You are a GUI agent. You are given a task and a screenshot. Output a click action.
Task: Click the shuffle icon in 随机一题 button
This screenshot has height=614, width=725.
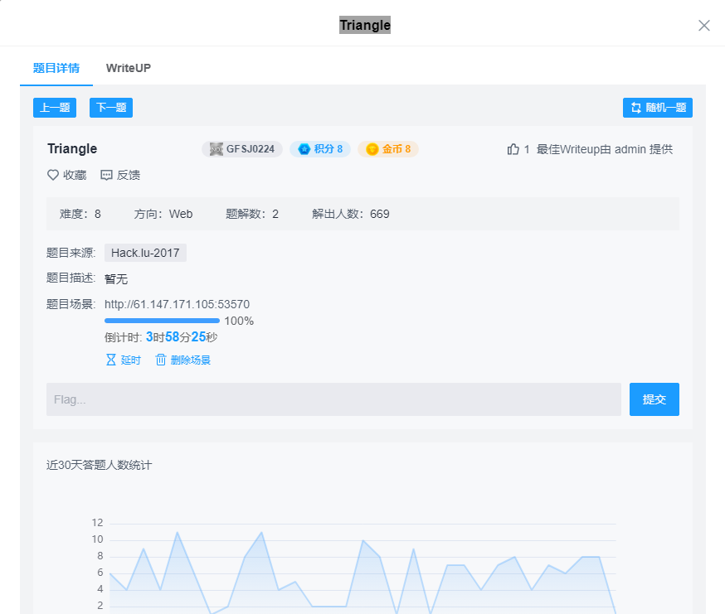[636, 108]
